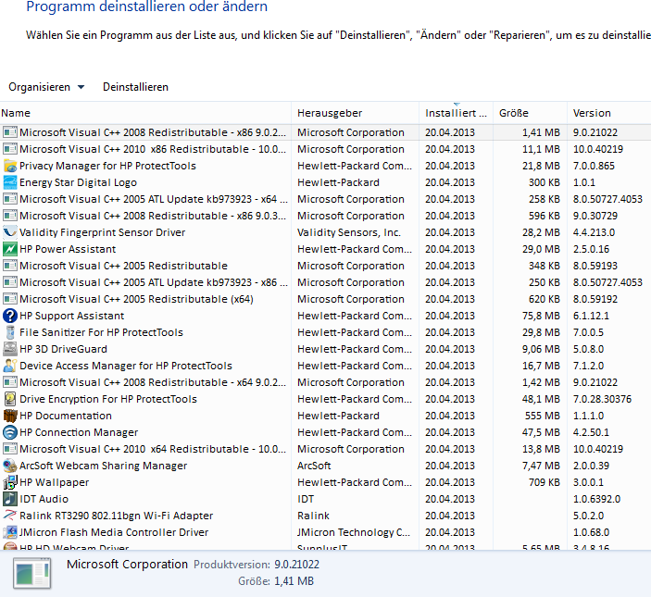This screenshot has width=651, height=597.
Task: Click the Ralink publisher cell
Action: (313, 516)
